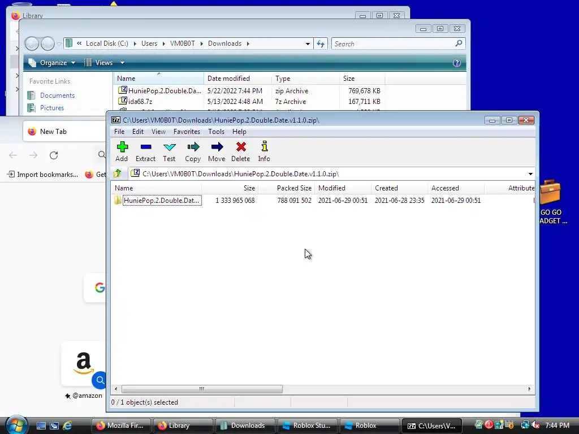Sort 7-Zip list by Accessed column
The height and width of the screenshot is (434, 579).
tap(456, 188)
